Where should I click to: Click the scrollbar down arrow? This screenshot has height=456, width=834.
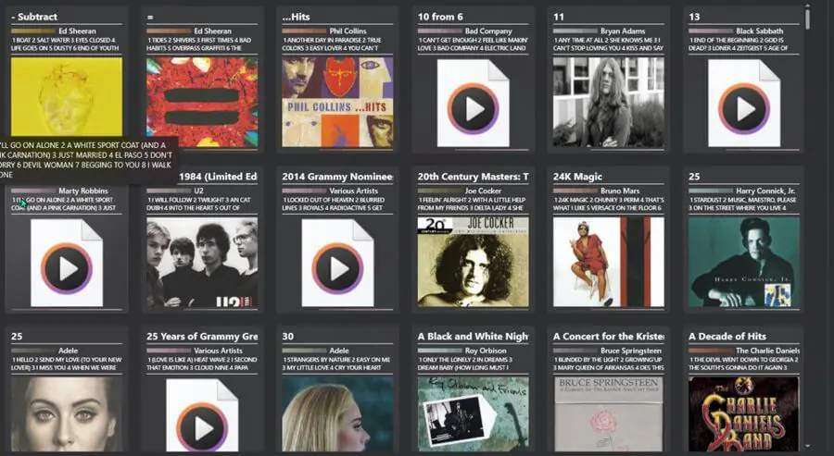click(807, 447)
